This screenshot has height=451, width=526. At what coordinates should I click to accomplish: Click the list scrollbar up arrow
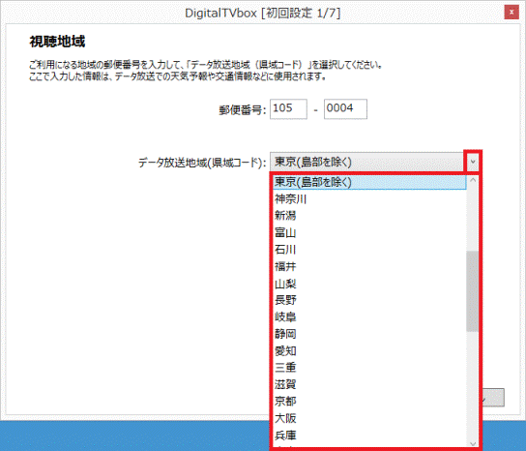click(x=473, y=180)
